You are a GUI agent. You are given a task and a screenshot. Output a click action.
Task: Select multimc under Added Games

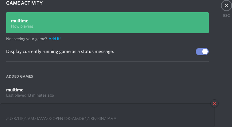(15, 90)
